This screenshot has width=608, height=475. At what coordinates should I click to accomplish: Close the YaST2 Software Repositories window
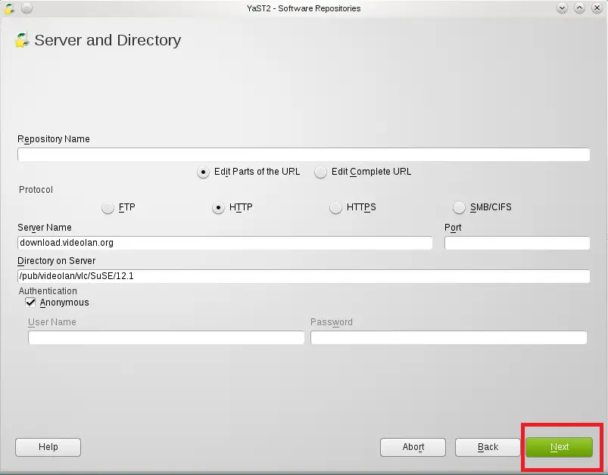point(597,8)
